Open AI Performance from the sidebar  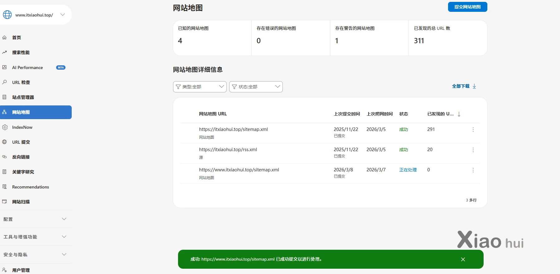point(27,67)
